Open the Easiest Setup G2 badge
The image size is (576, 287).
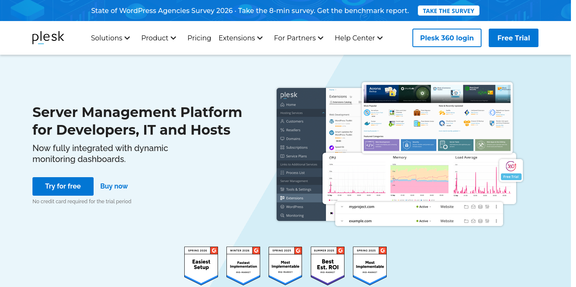[201, 266]
